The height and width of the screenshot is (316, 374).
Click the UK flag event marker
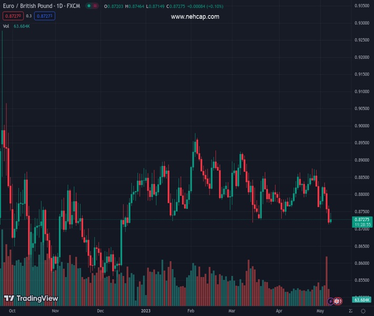click(x=338, y=301)
